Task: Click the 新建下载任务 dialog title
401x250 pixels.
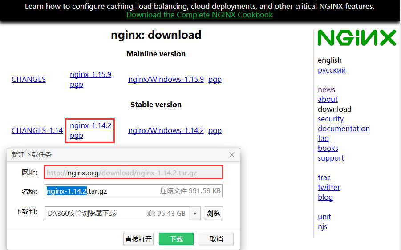Action: pyautogui.click(x=31, y=155)
